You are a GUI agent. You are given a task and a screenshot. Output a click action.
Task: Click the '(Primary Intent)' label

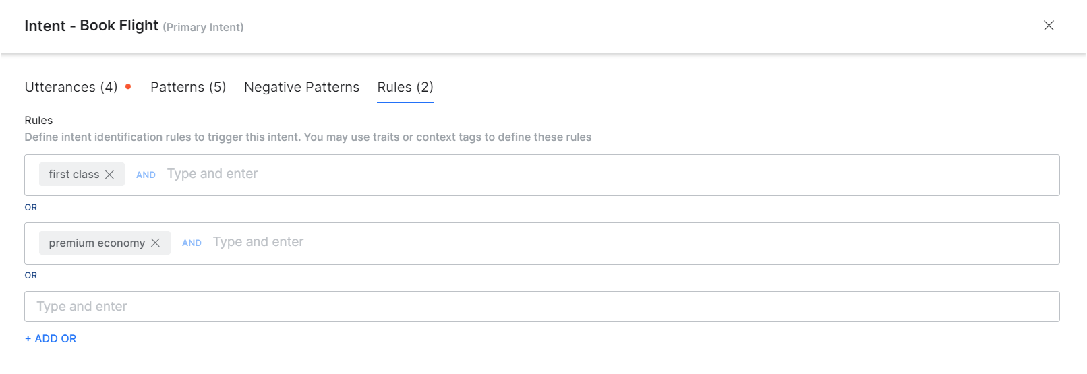tap(203, 27)
